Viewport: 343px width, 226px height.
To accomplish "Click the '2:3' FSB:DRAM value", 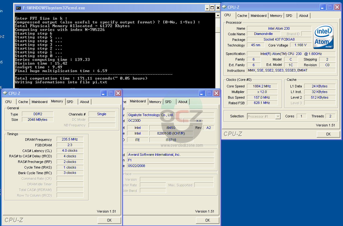I will tap(70, 145).
